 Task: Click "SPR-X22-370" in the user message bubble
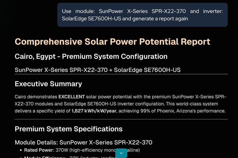coord(169,11)
